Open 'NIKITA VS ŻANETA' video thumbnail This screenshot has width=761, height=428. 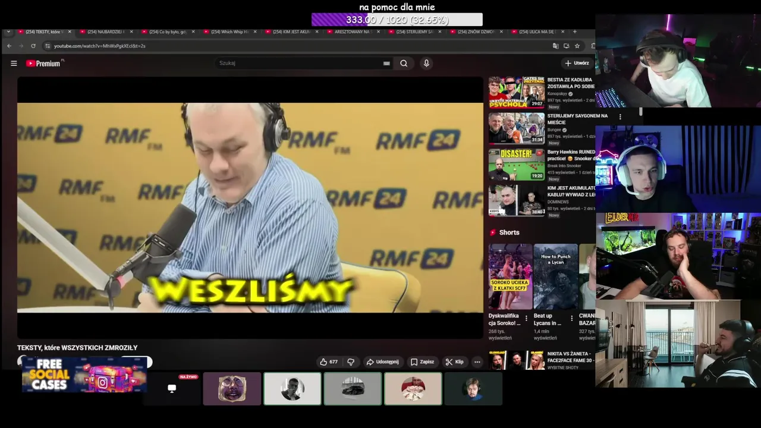(x=516, y=360)
